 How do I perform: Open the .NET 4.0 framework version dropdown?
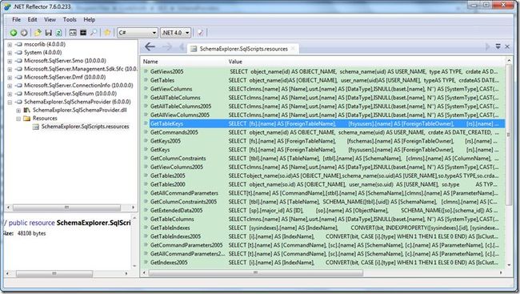187,33
